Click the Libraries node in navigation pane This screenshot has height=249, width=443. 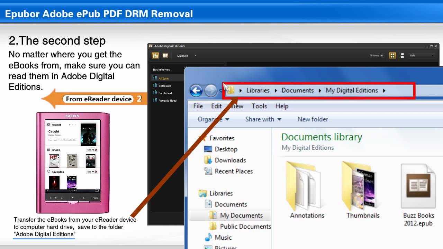(221, 193)
